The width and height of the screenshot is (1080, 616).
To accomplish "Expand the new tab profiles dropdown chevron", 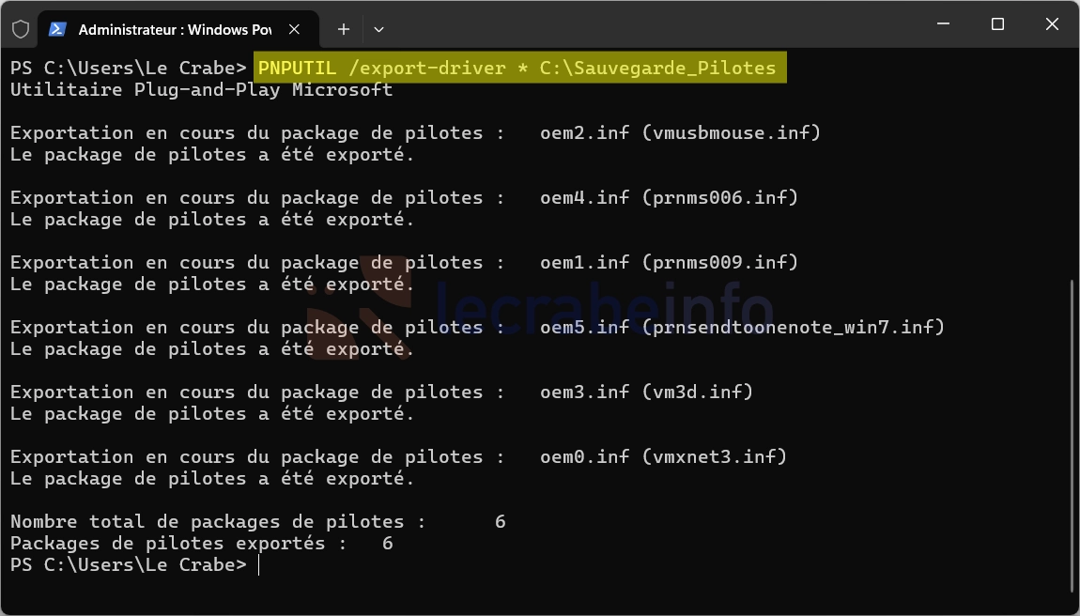I will pos(378,29).
